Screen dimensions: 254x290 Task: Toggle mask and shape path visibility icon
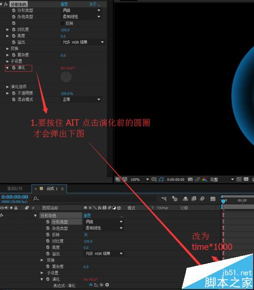point(161,179)
